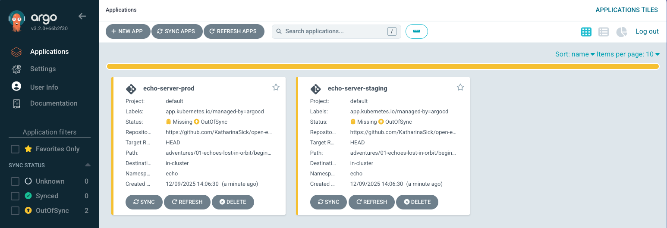Click the slash shortcut key hint
This screenshot has height=228, width=667.
coord(392,31)
